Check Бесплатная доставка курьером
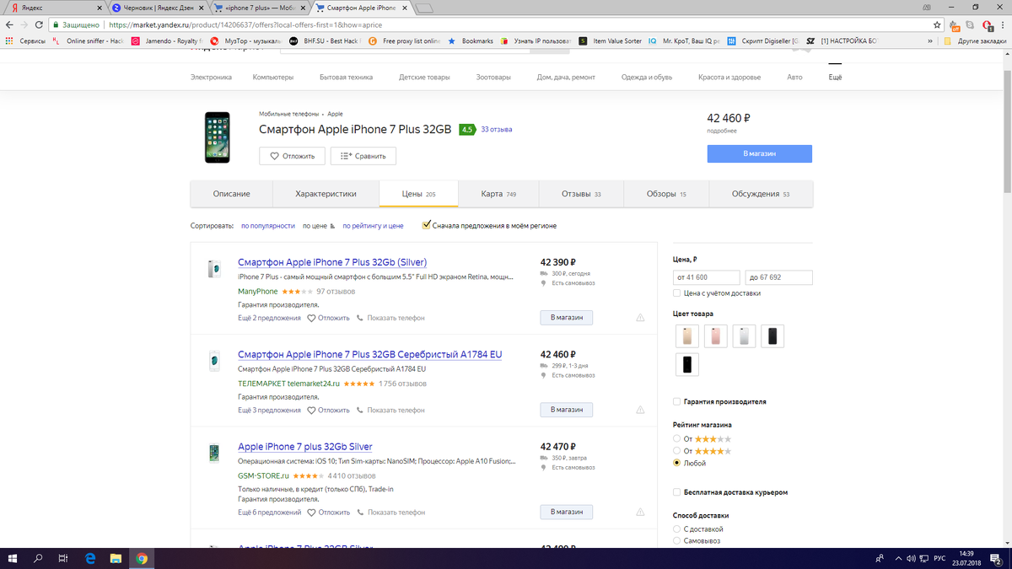Viewport: 1012px width, 569px height. 677,492
